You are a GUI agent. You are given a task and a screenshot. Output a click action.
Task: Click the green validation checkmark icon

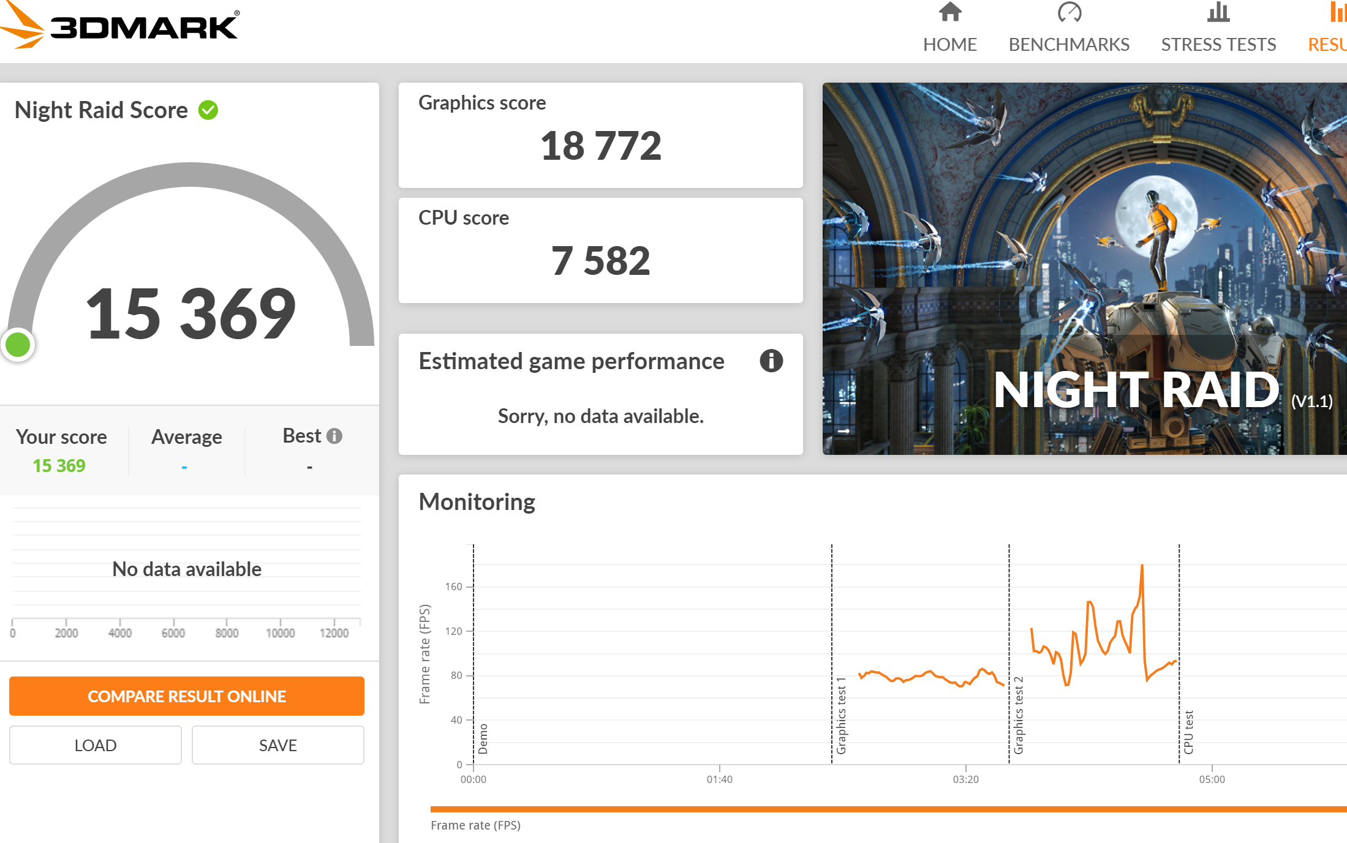click(208, 110)
